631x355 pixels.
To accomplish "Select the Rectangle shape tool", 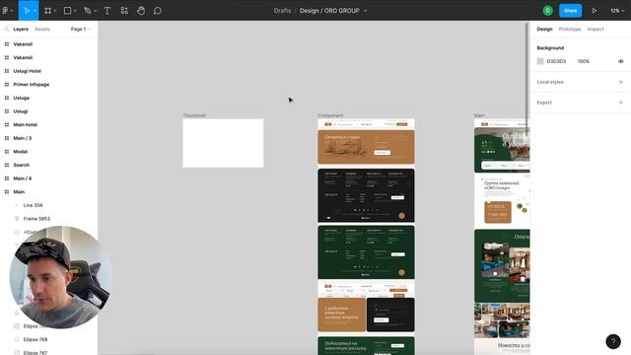I will point(68,11).
